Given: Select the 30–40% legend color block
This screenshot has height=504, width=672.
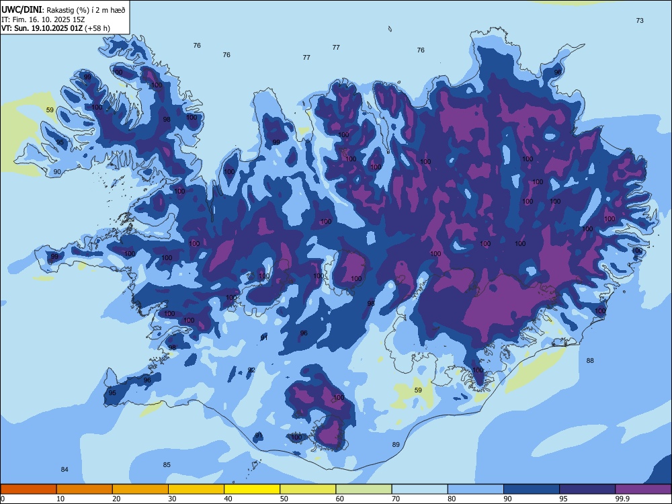Looking at the screenshot, I should 196,489.
